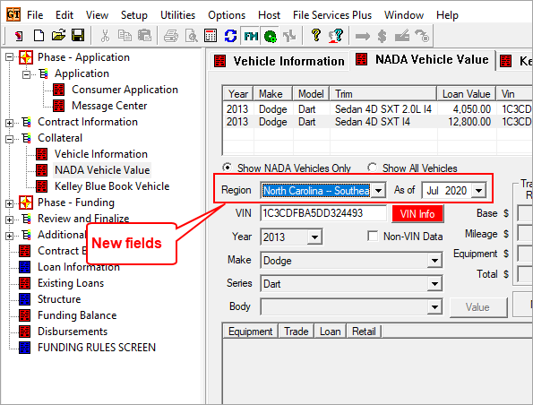
Task: Click the red exit door toolbar icon
Action: click(x=19, y=35)
